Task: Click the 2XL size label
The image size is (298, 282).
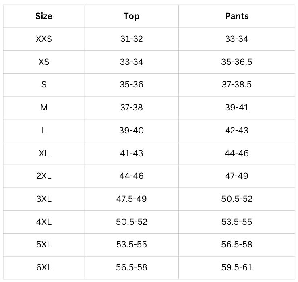Action: coord(44,176)
